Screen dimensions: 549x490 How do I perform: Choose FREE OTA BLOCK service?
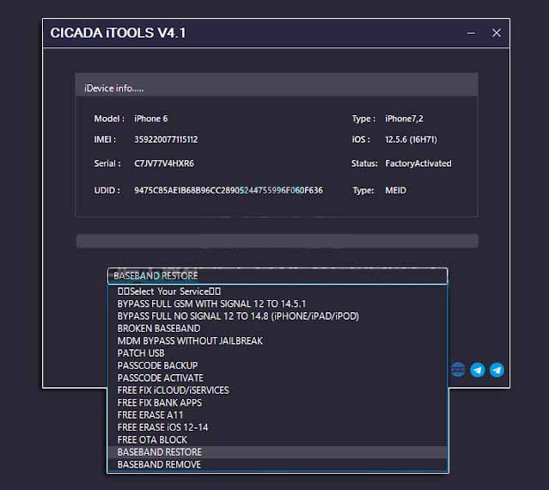point(278,439)
